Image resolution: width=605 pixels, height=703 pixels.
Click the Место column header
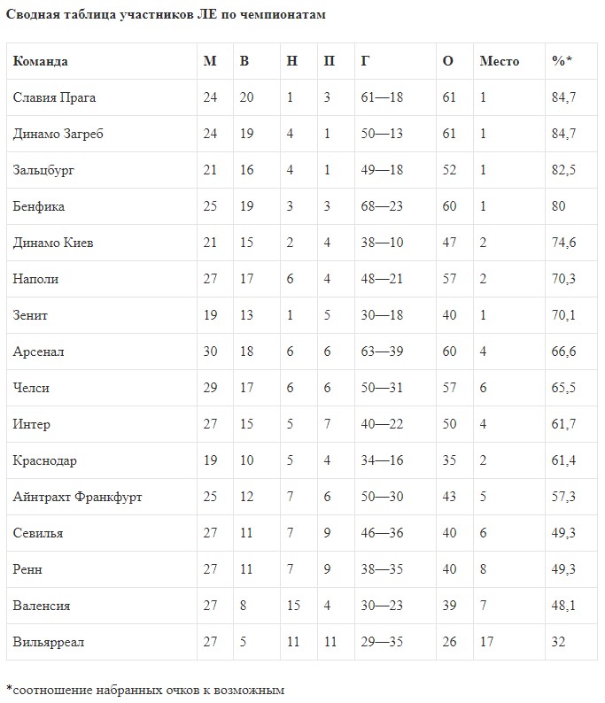499,61
